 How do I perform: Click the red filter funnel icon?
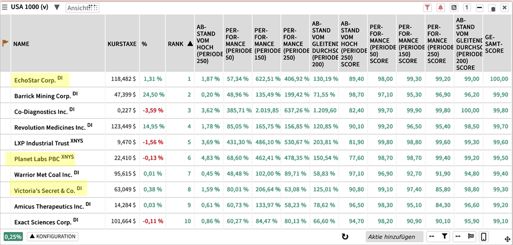[x=428, y=8]
